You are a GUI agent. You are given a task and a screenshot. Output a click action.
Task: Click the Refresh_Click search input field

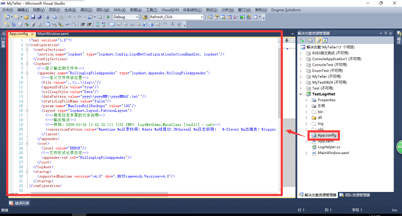tap(175, 17)
